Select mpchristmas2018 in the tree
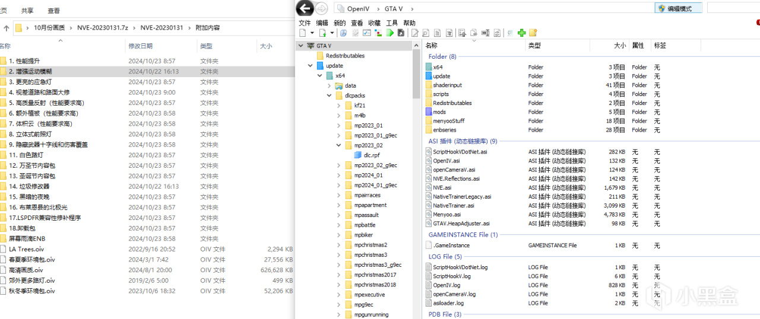 (370, 285)
